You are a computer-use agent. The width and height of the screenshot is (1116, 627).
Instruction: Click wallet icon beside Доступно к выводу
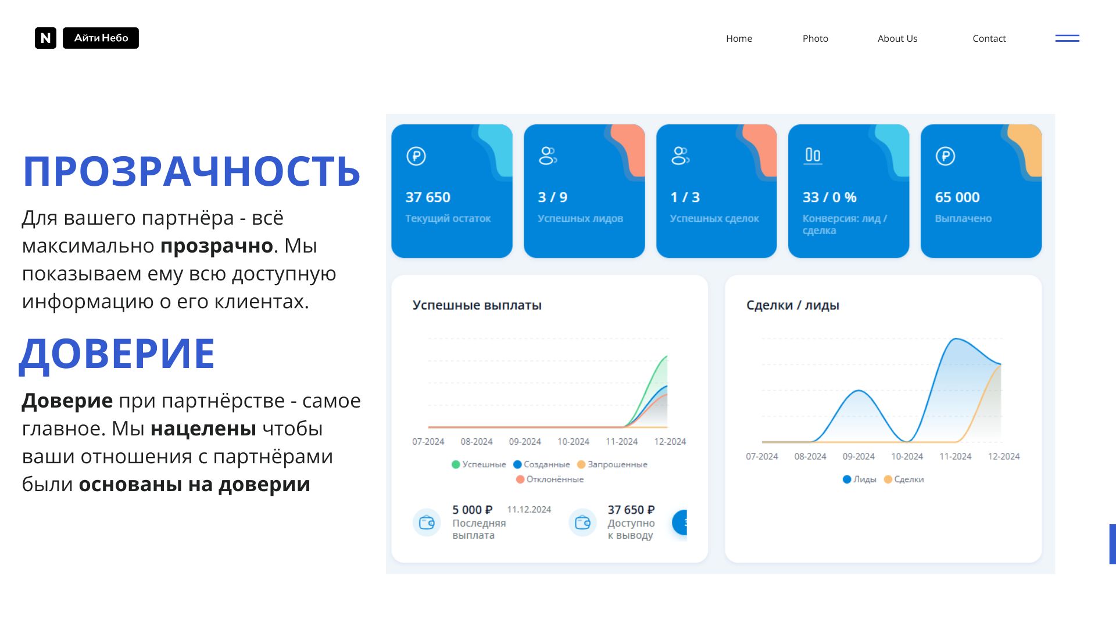click(x=582, y=522)
